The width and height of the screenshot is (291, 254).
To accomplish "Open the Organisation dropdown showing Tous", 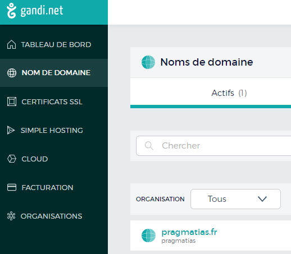I will click(235, 199).
